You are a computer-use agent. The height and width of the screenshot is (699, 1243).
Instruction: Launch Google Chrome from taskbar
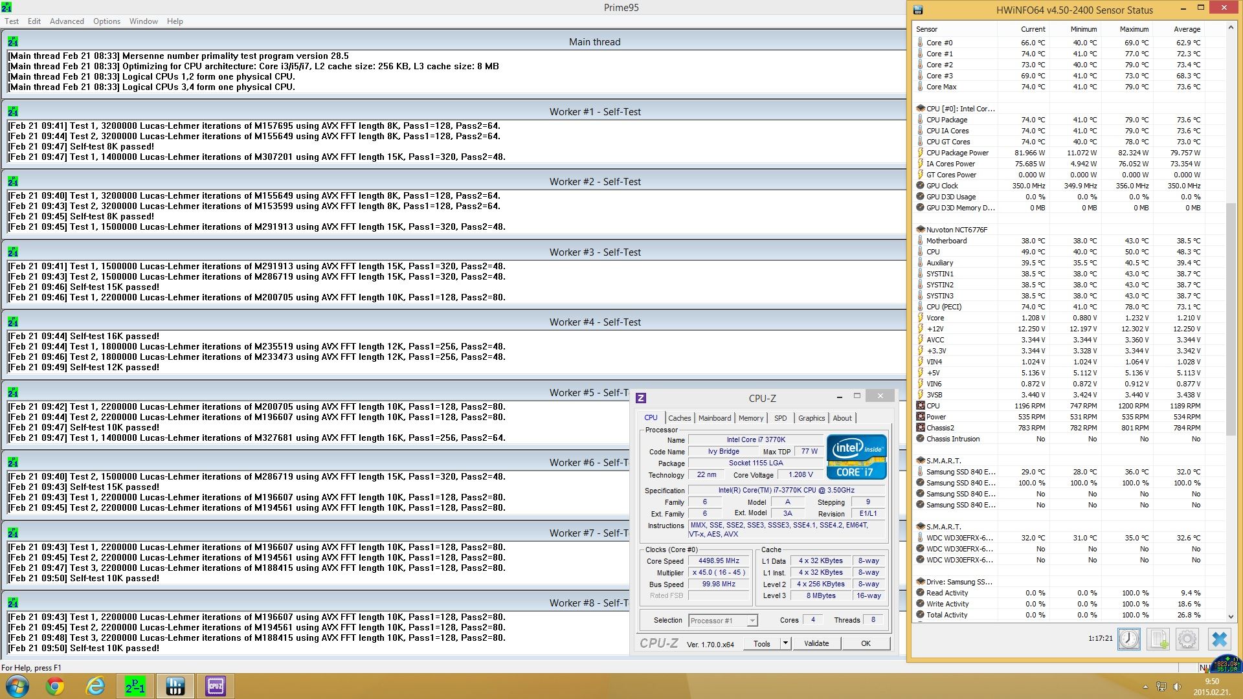pyautogui.click(x=55, y=686)
